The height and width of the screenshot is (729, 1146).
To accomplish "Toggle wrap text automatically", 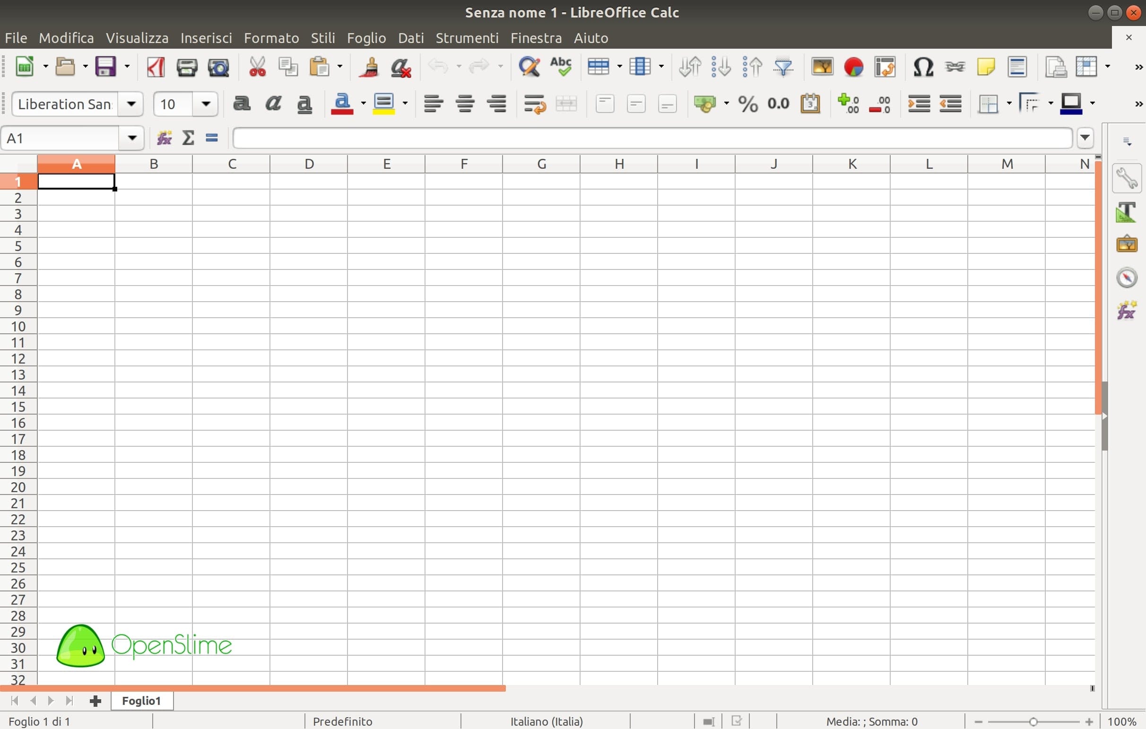I will click(x=534, y=104).
